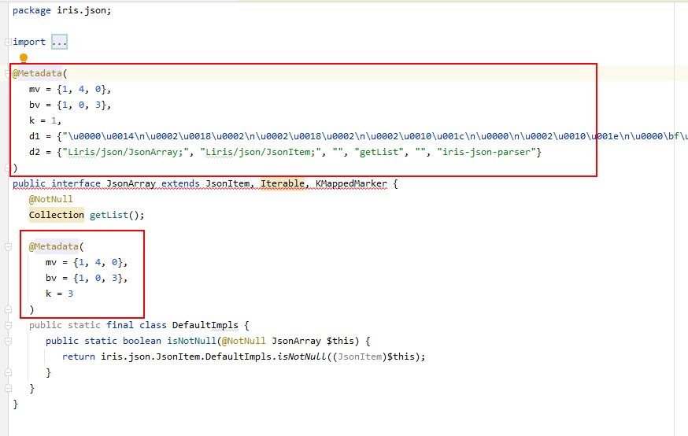Click the DefaultImpls class name in class declaration

coord(205,326)
